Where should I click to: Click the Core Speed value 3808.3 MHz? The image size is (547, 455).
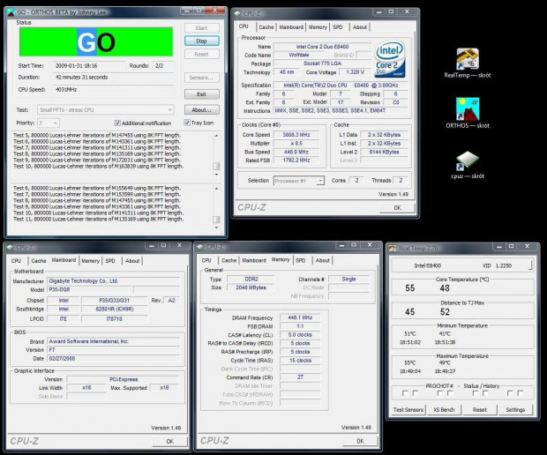(296, 135)
